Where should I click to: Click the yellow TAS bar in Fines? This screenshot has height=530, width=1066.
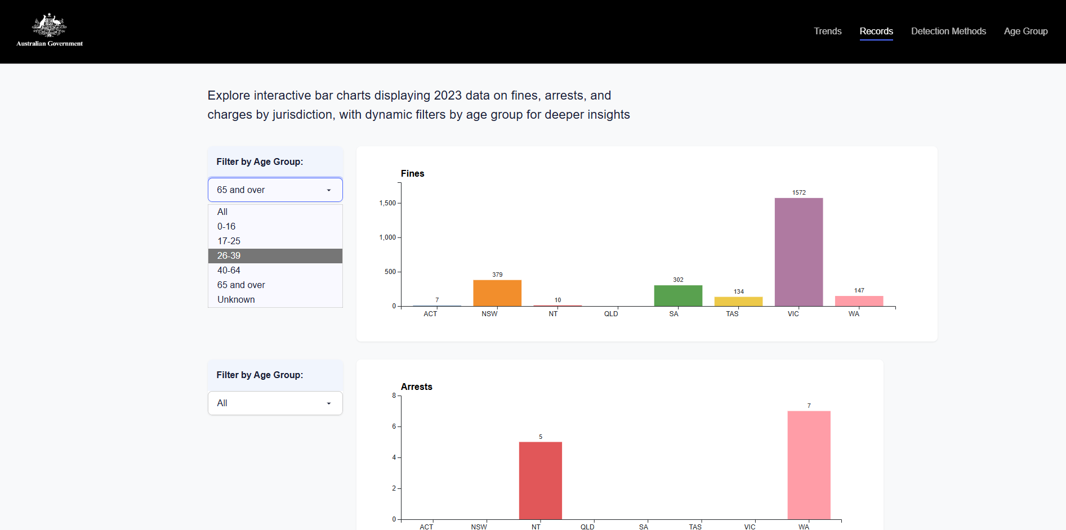(x=738, y=302)
